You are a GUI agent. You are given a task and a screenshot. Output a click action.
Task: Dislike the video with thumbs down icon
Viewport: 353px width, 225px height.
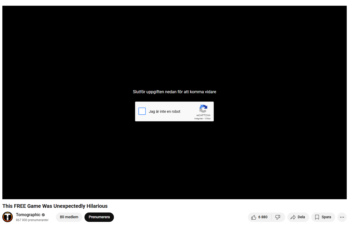(278, 217)
